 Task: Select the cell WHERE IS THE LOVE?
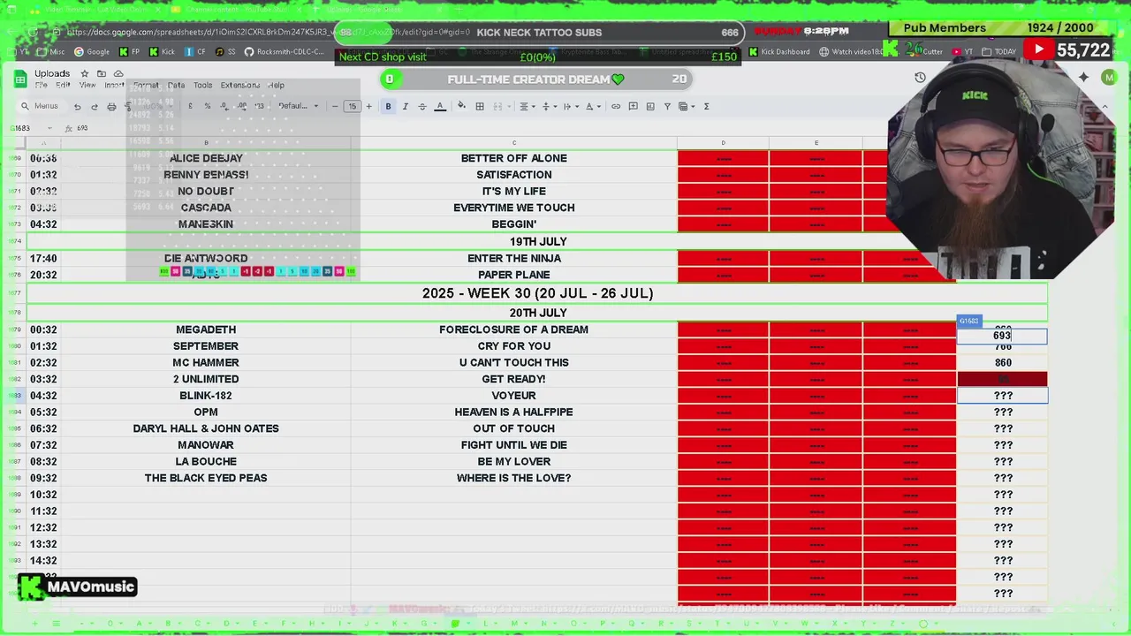coord(514,478)
